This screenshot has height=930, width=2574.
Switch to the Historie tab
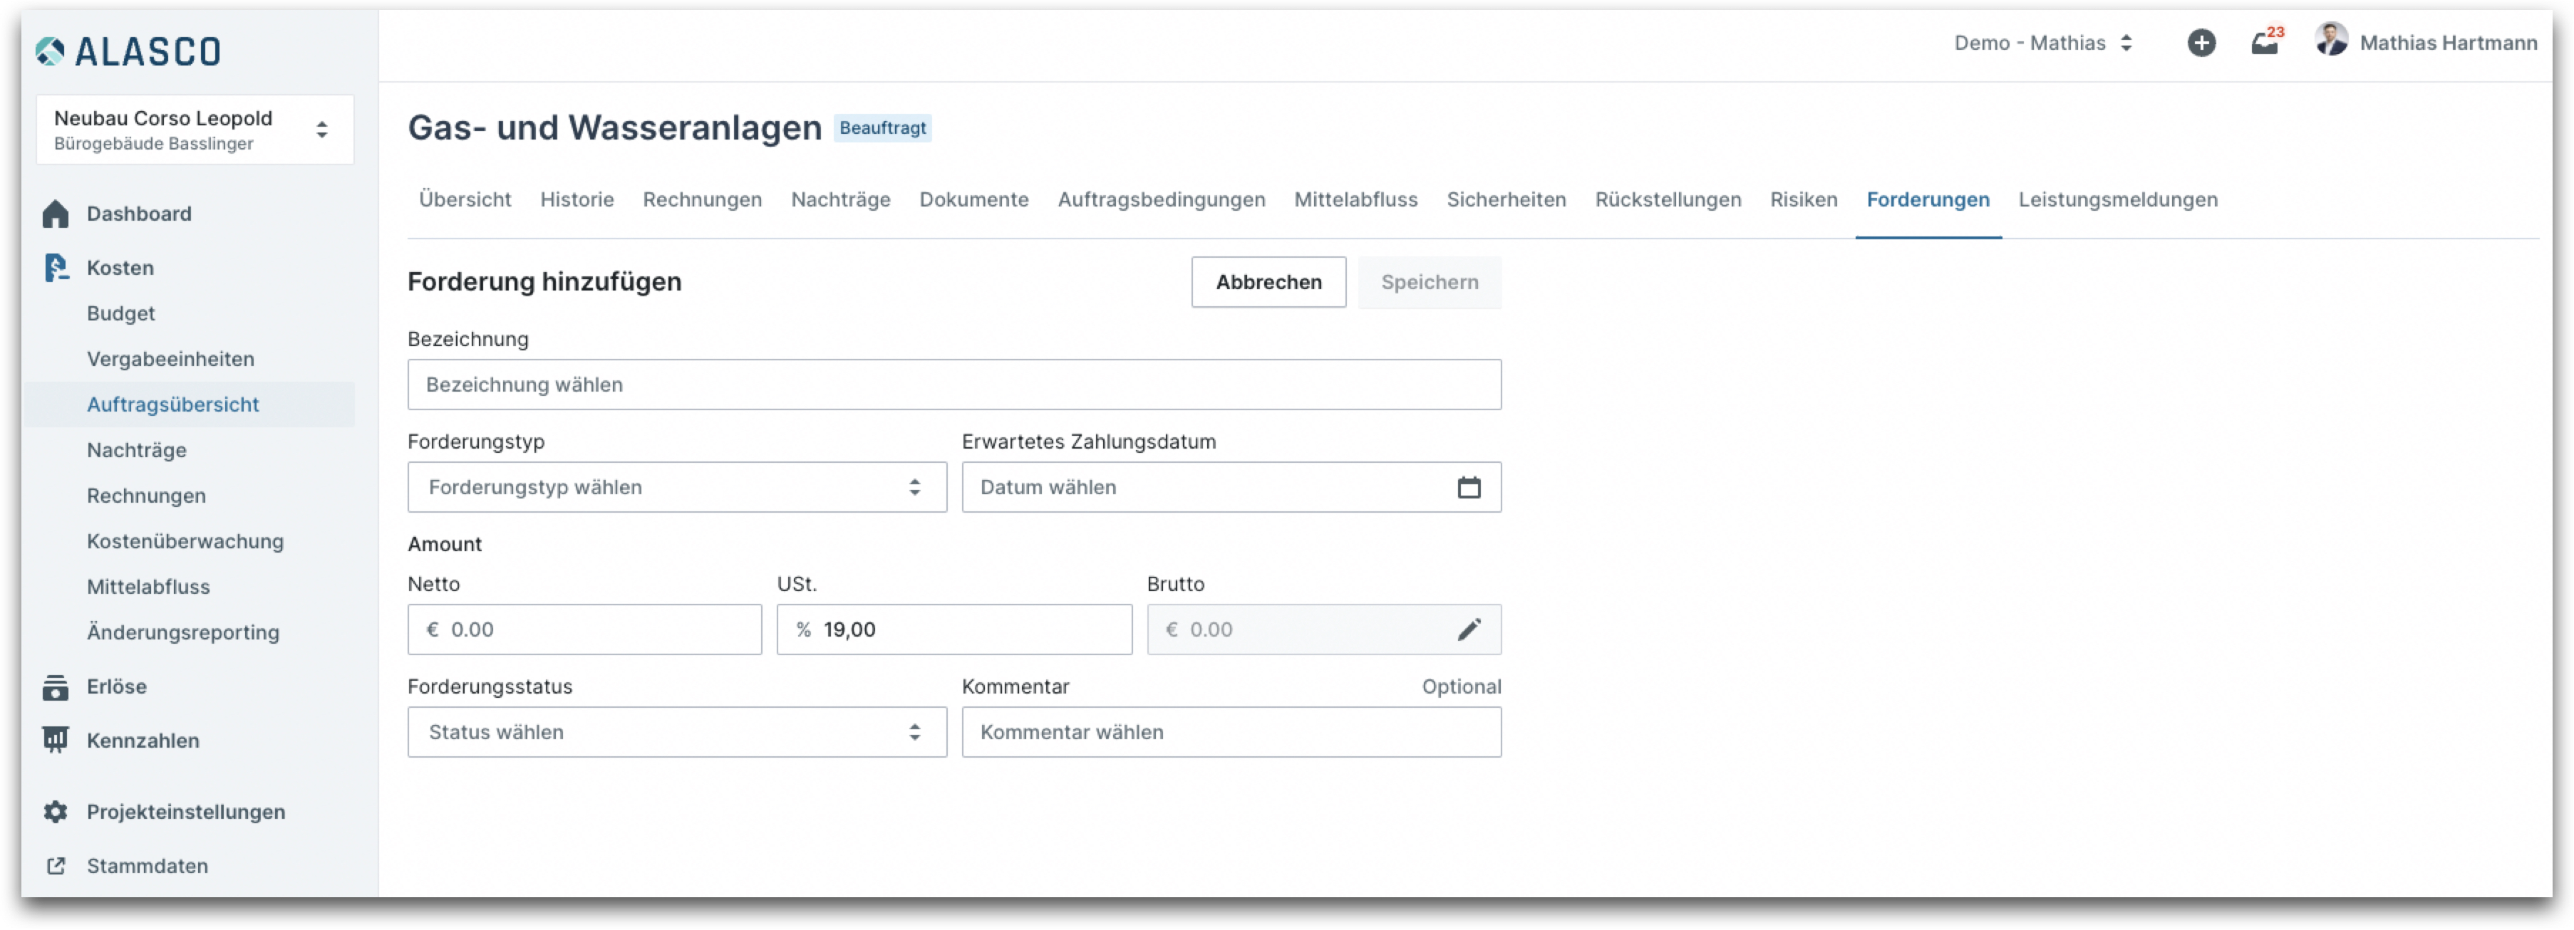click(x=577, y=200)
